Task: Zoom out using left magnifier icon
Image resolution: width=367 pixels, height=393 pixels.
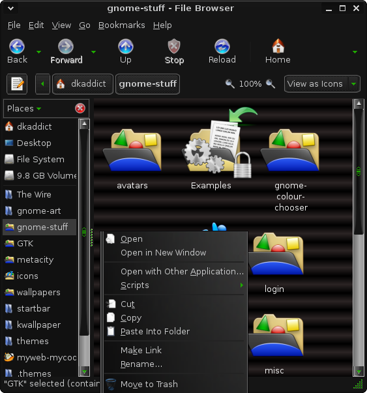Action: point(229,83)
